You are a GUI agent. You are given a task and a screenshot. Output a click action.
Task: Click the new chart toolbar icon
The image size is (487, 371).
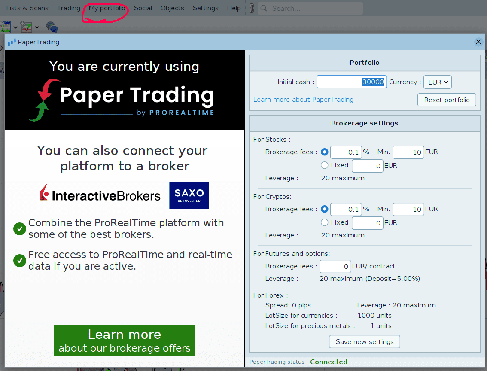(26, 27)
